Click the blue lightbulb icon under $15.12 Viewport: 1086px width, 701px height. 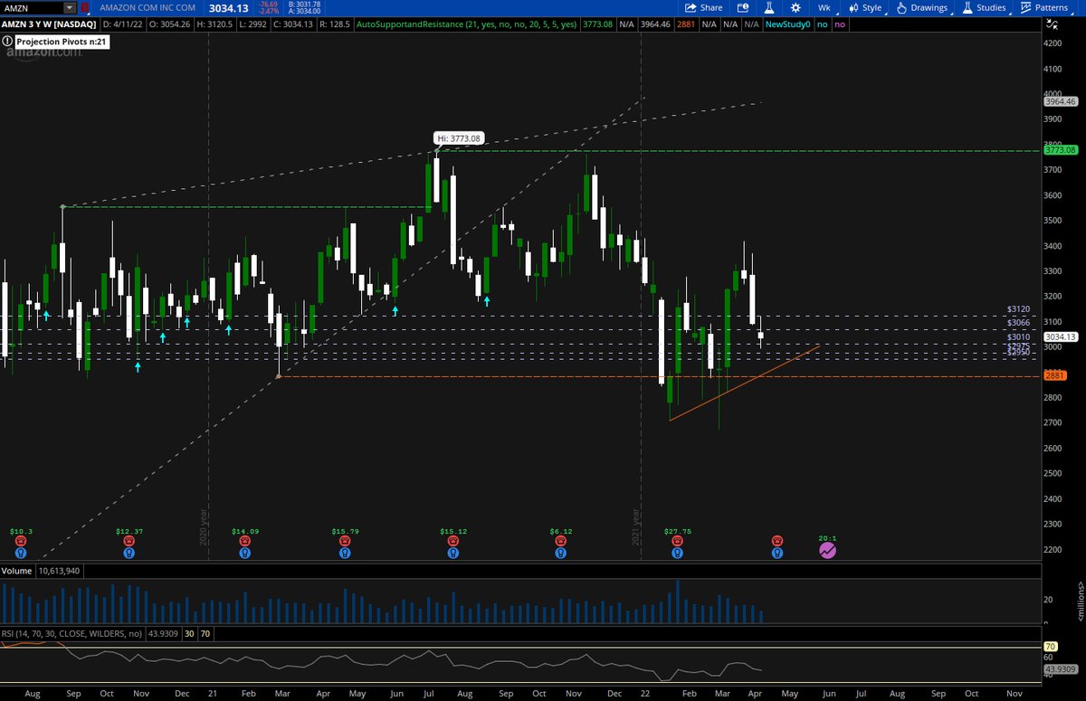click(452, 552)
